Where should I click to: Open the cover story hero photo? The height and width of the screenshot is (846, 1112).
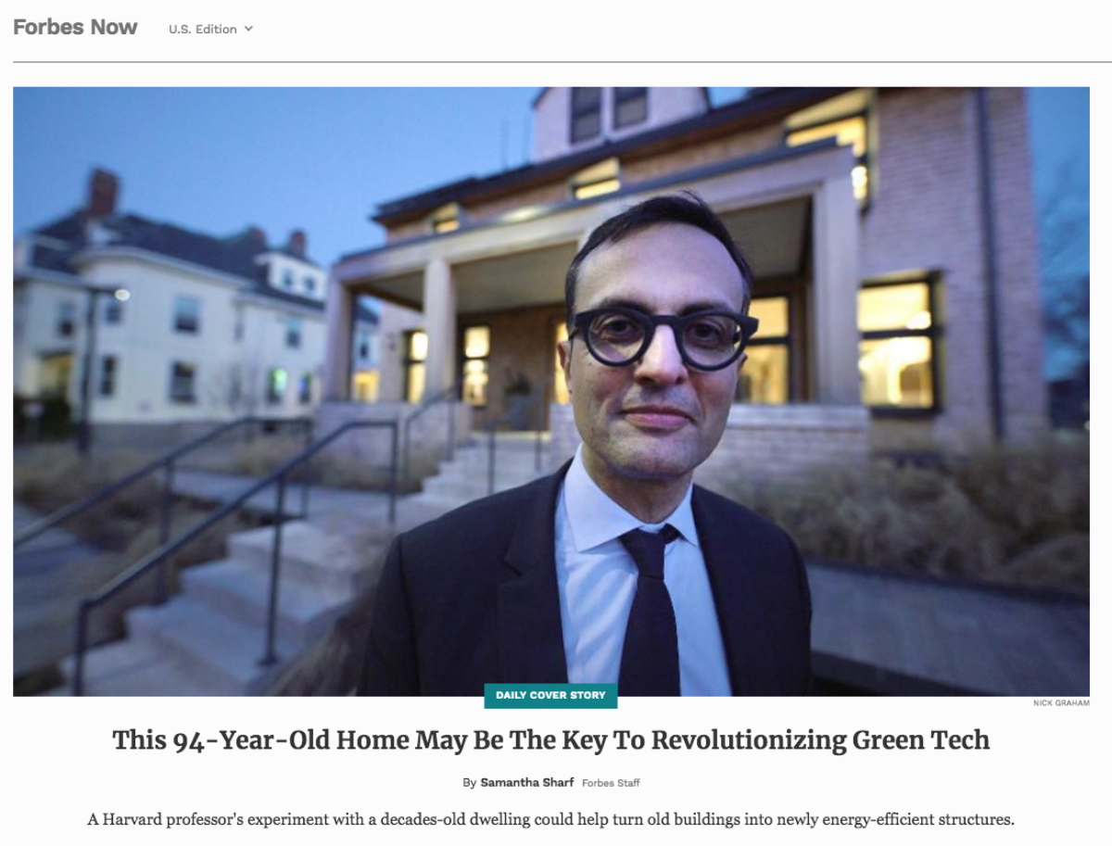(551, 391)
